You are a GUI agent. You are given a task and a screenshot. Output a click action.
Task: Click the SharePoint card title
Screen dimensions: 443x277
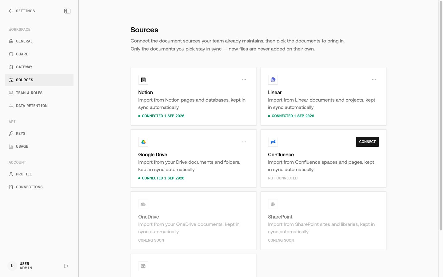280,217
